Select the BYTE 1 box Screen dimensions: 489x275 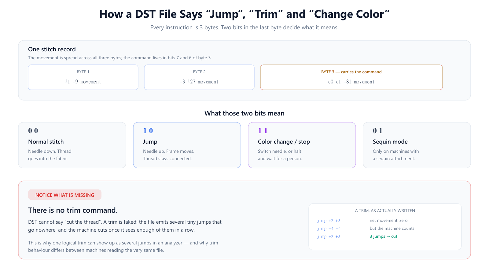tap(83, 77)
